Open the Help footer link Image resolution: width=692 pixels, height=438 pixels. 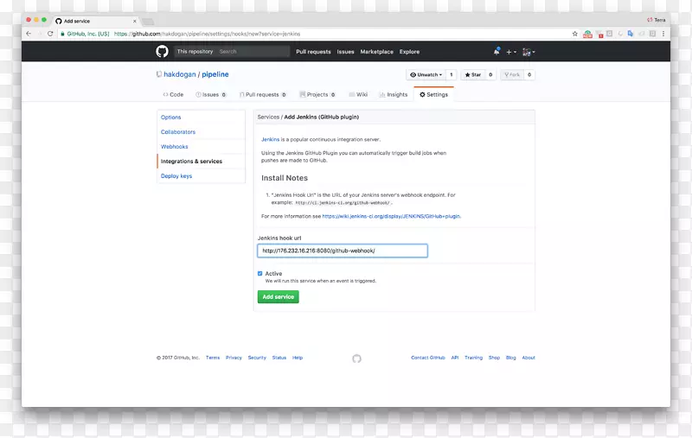[x=298, y=358]
